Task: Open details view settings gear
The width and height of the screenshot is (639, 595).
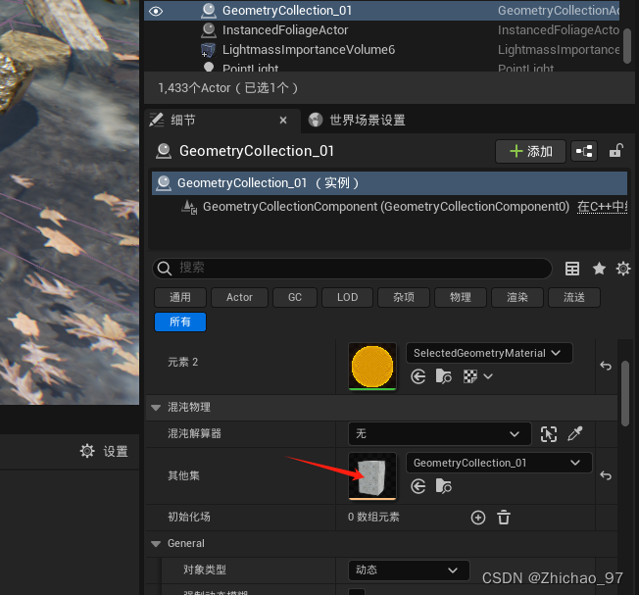Action: coord(623,269)
